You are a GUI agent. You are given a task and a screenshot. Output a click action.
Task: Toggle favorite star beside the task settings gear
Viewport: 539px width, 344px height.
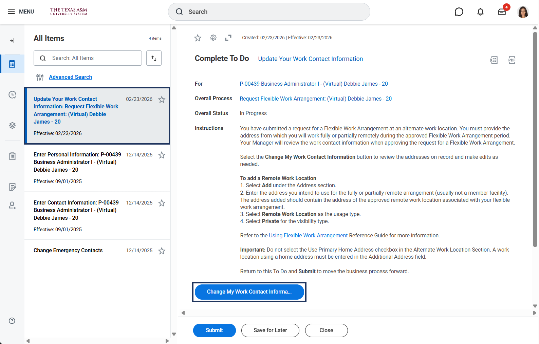tap(198, 38)
